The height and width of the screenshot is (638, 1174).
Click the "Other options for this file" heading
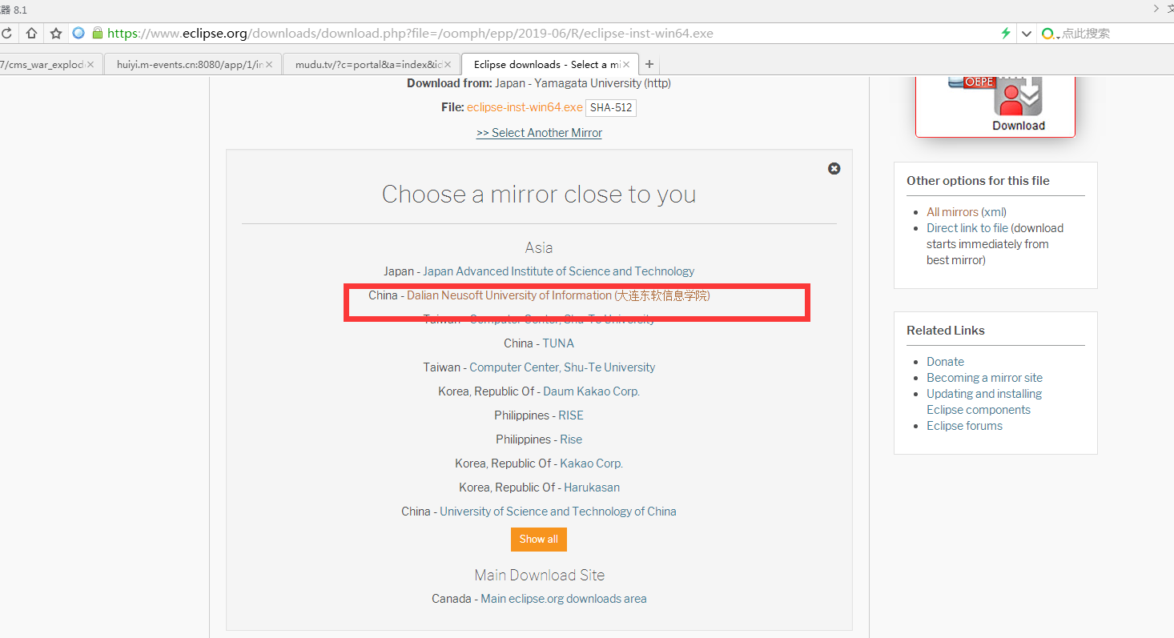(x=978, y=181)
